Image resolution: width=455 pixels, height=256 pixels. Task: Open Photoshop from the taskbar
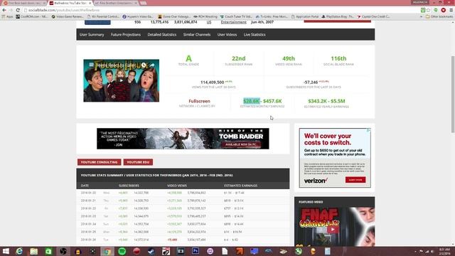[x=196, y=251]
